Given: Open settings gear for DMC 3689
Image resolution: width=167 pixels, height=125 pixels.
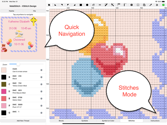Looking at the screenshot, I should pos(41,106).
